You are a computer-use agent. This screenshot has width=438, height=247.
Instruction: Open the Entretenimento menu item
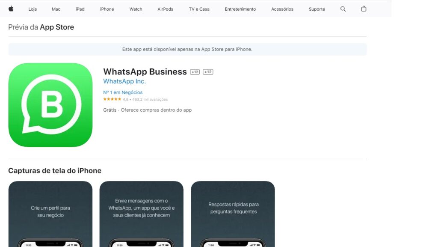(240, 9)
